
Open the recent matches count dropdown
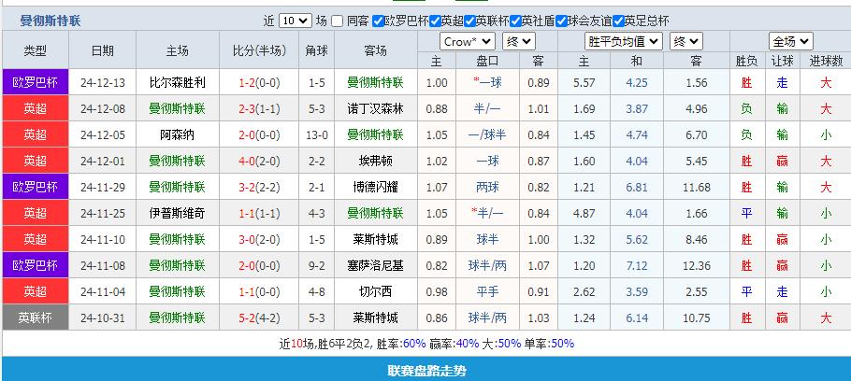pos(295,21)
